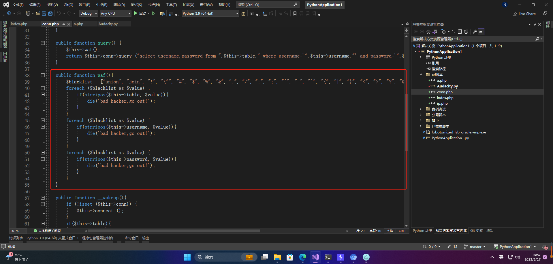Click the feedback person icon beside Live Share
Image resolution: width=553 pixels, height=264 pixels.
[x=545, y=13]
